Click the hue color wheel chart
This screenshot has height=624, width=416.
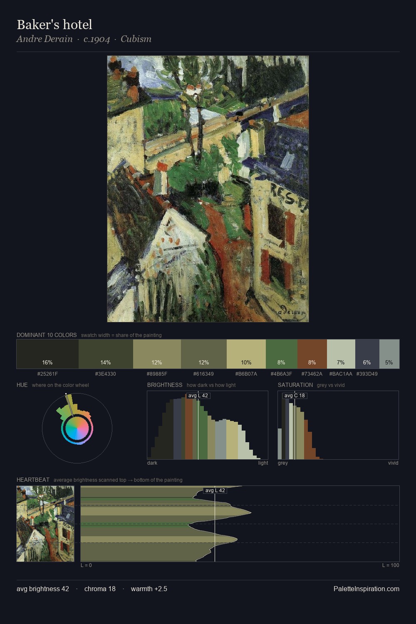point(77,428)
